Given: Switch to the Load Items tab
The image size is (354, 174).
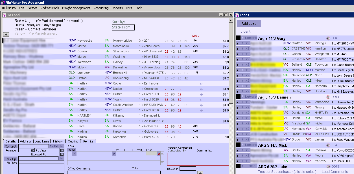Looking at the screenshot, I should tap(42, 141).
